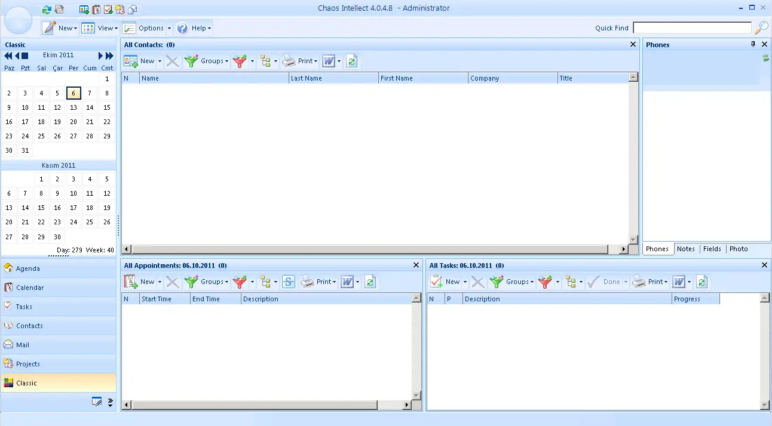Click the All Contacts horizontal scrollbar
The image size is (772, 426).
tap(375, 249)
